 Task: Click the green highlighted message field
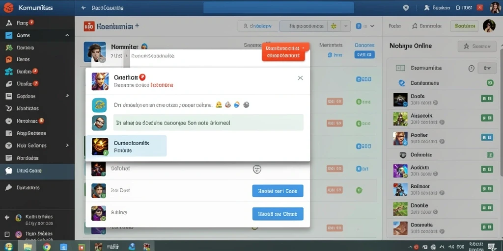(208, 123)
